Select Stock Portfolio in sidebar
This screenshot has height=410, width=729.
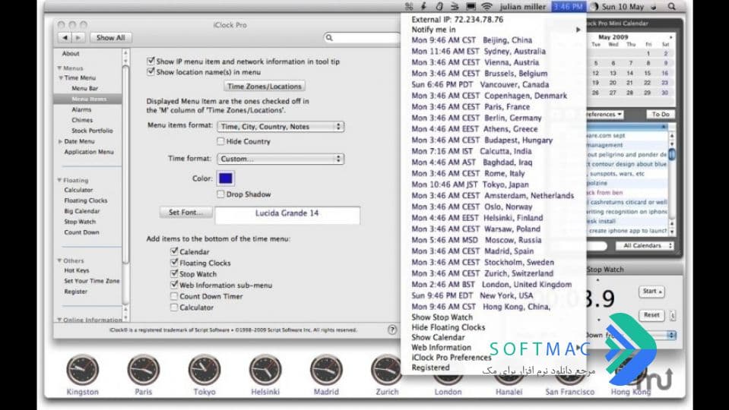[92, 131]
